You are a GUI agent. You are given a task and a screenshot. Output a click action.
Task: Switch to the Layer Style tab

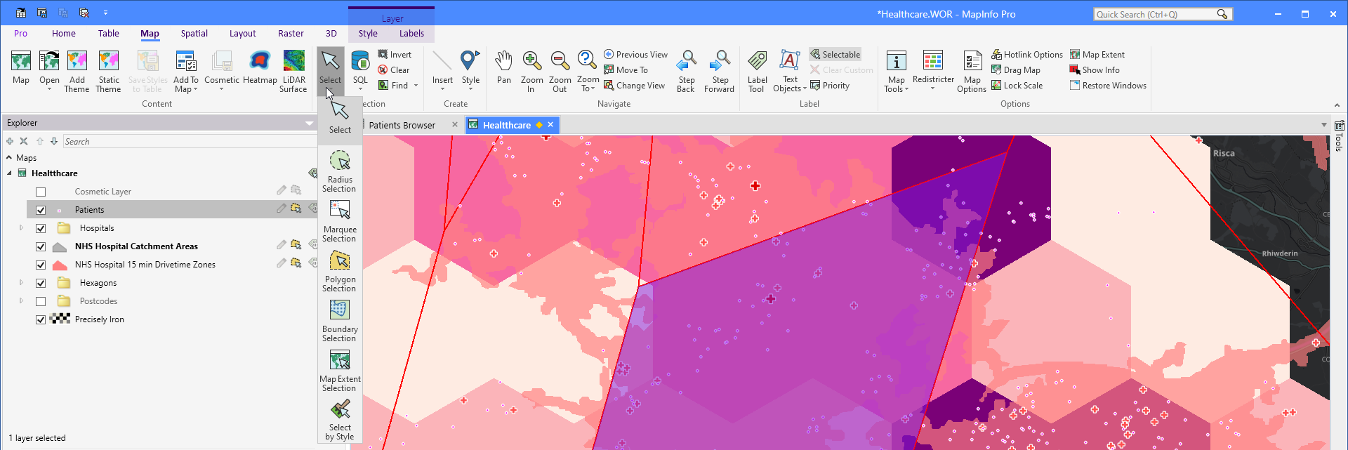point(368,33)
